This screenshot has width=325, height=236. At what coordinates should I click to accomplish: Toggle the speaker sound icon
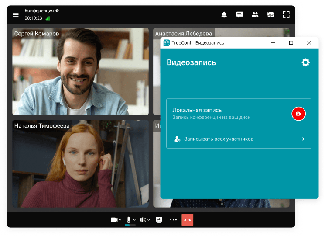(x=143, y=219)
